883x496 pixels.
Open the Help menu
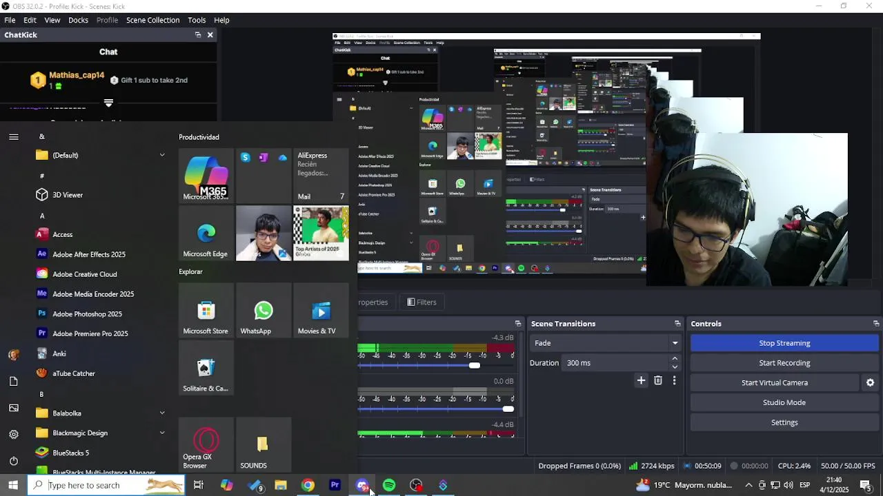(x=221, y=20)
